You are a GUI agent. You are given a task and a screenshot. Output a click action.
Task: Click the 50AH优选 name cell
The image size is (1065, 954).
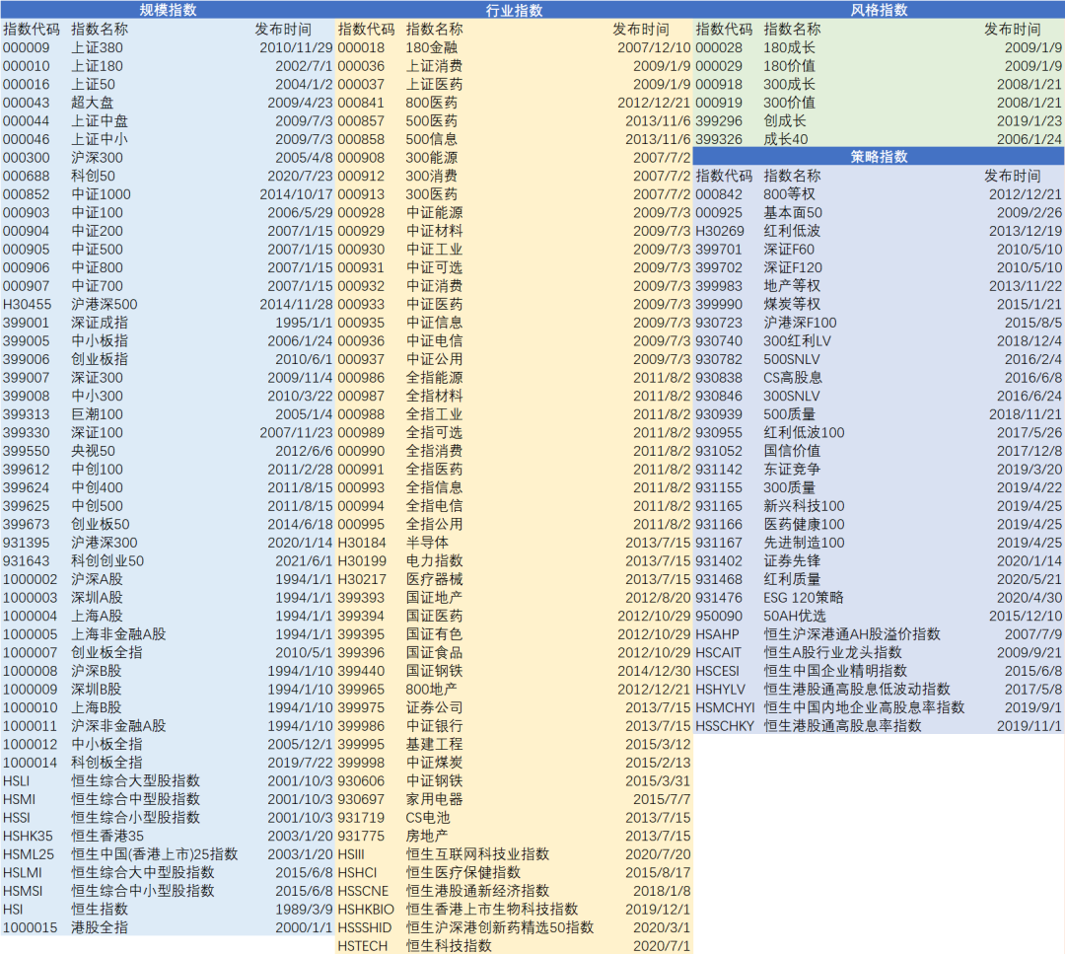[795, 617]
